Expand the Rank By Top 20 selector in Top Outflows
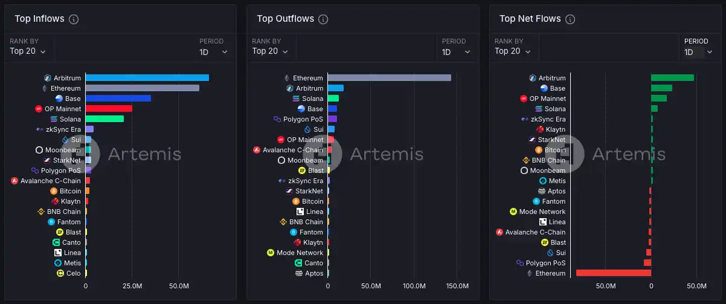Screen dimensions: 726x304 coord(270,51)
